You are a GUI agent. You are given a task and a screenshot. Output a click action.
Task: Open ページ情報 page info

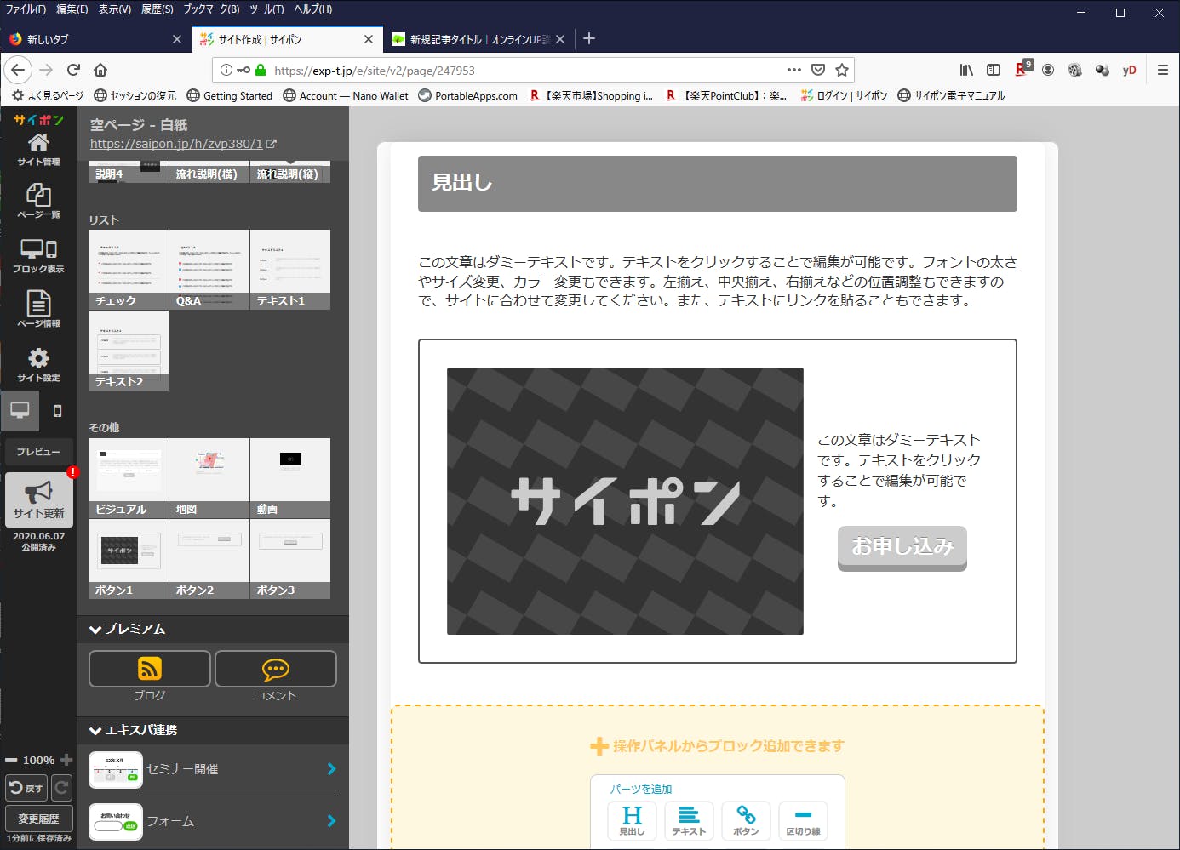point(38,310)
